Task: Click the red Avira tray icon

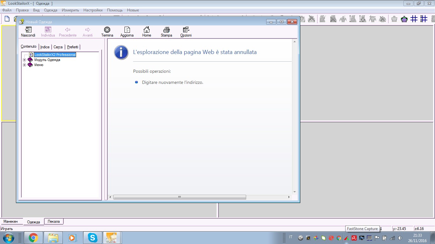Action: 354,238
